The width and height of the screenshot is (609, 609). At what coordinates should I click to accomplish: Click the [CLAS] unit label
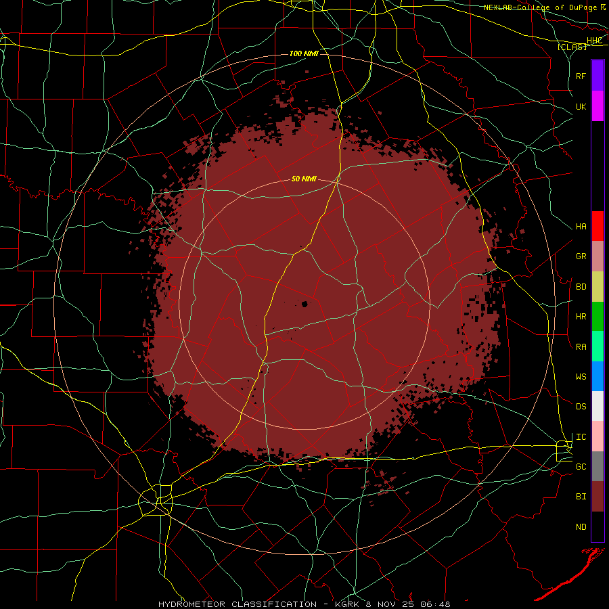pyautogui.click(x=572, y=47)
